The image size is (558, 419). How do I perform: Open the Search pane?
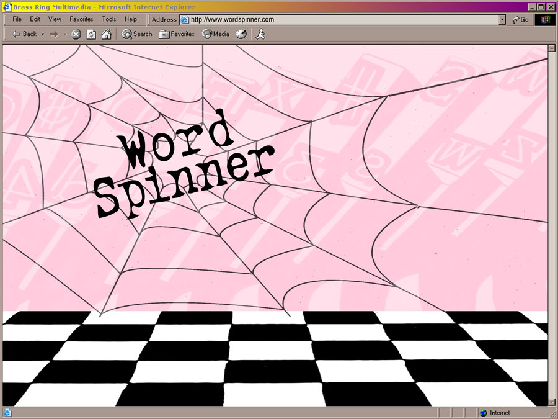click(137, 34)
